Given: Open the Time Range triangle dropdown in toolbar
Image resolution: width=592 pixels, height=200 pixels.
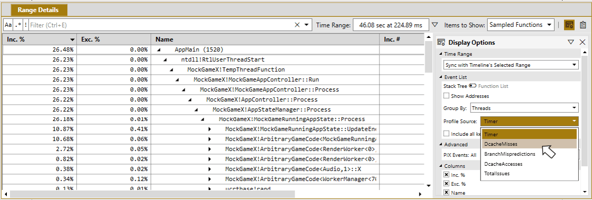Looking at the screenshot, I should (435, 25).
